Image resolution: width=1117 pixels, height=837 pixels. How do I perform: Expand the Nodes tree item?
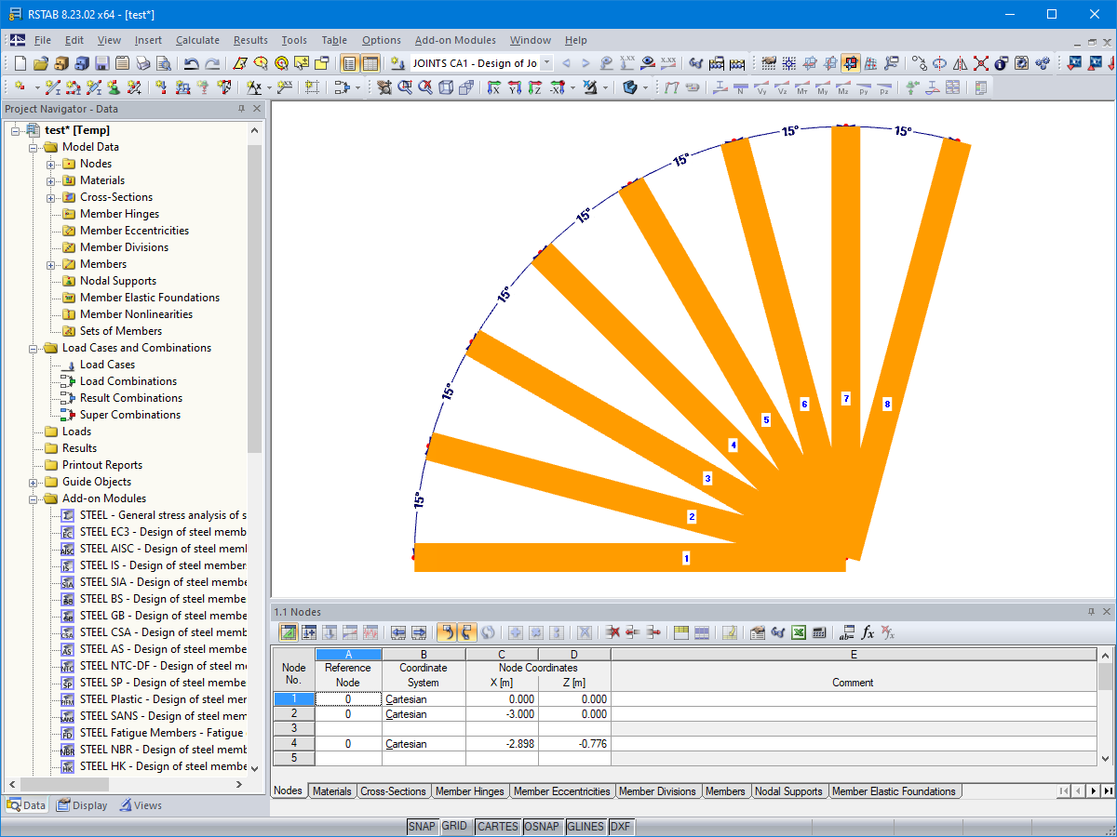pos(52,164)
